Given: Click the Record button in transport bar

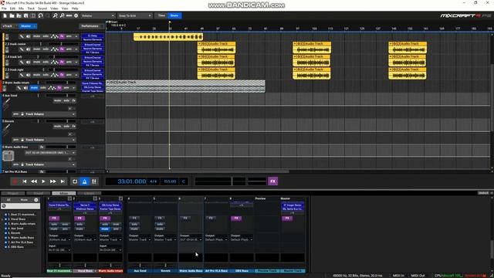Looking at the screenshot, I should pyautogui.click(x=15, y=181).
